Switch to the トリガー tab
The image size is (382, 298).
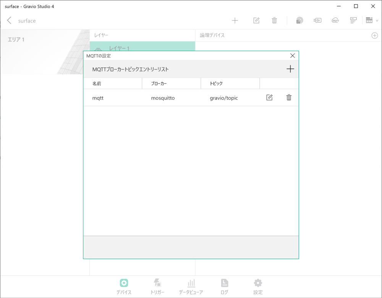(157, 286)
